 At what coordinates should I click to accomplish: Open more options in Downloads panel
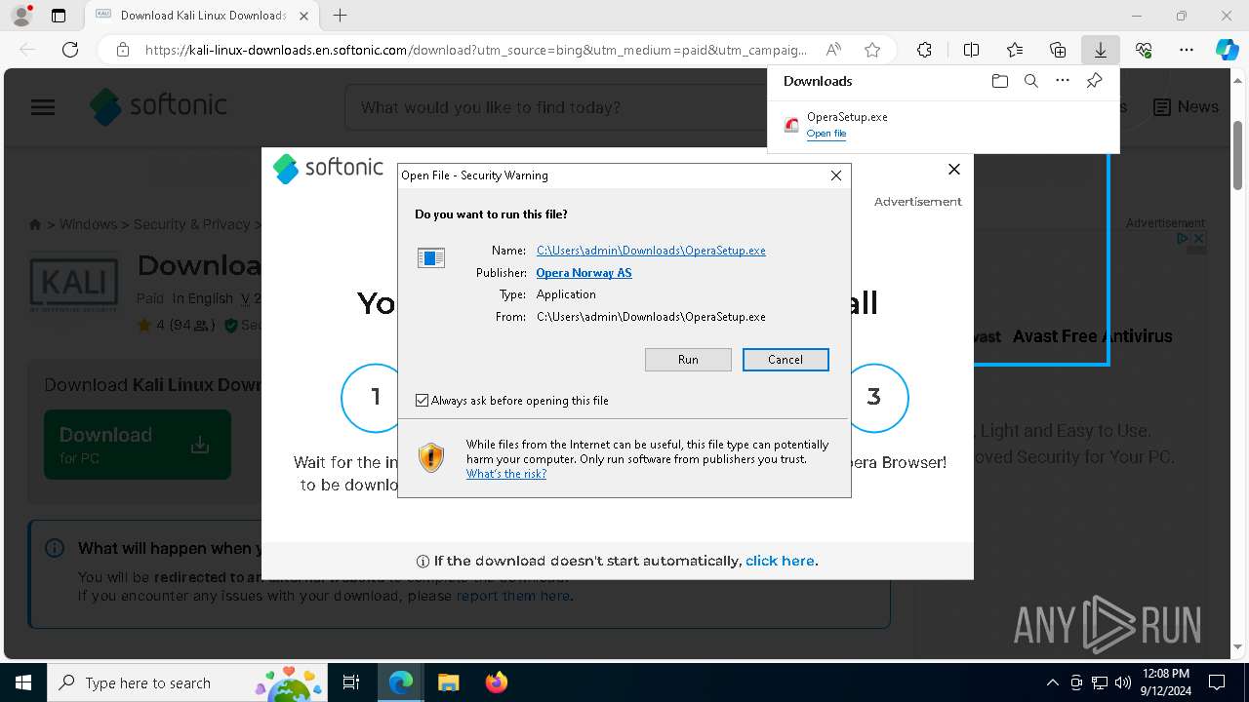1063,81
